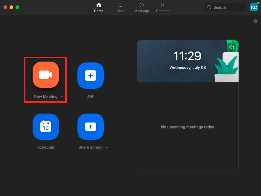The height and width of the screenshot is (196, 261).
Task: Click the Wednesday, July 08 date text
Action: pos(187,68)
